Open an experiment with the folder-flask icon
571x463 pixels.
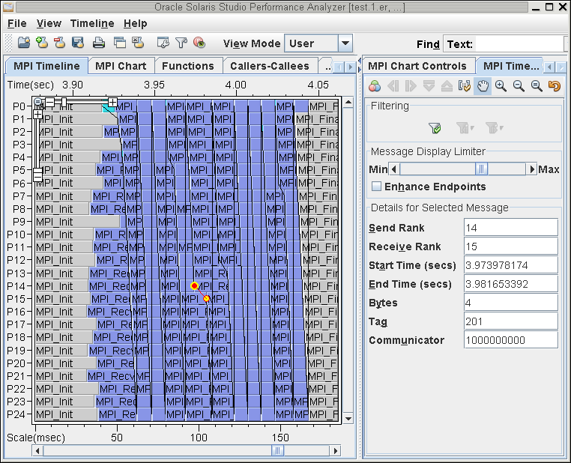pyautogui.click(x=24, y=43)
